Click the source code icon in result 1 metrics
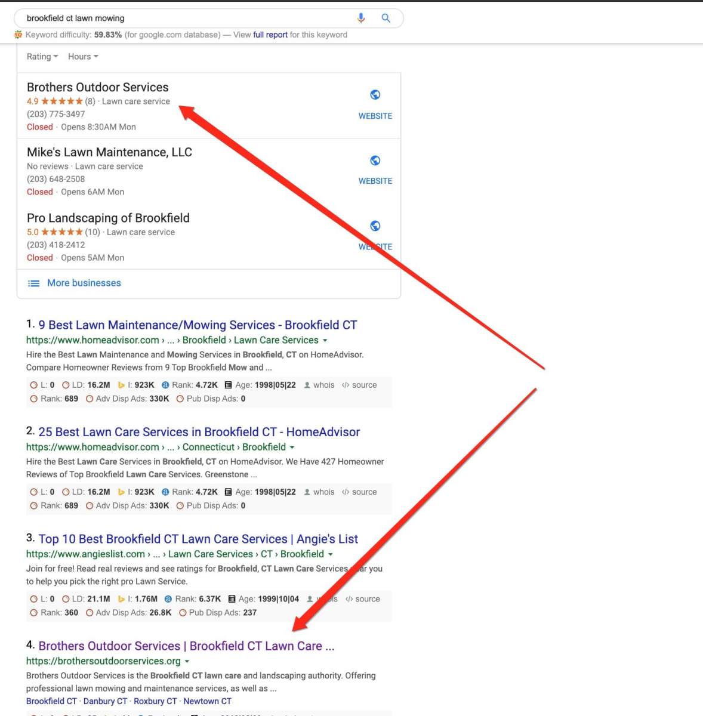The width and height of the screenshot is (703, 716). pos(346,385)
